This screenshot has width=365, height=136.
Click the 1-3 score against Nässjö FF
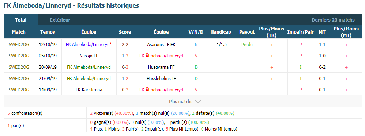(x=125, y=56)
